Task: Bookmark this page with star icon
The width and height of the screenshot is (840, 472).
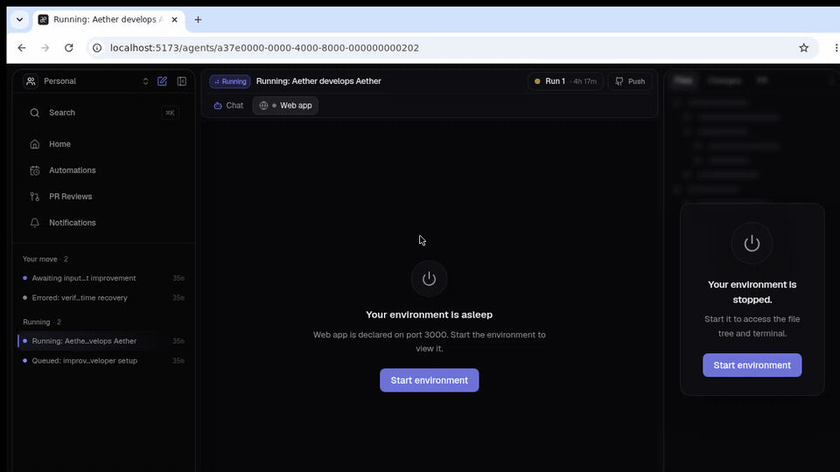Action: click(803, 47)
